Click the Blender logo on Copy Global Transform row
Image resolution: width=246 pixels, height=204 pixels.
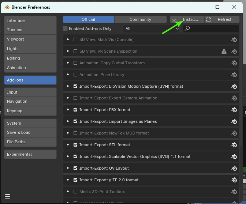tap(234, 63)
